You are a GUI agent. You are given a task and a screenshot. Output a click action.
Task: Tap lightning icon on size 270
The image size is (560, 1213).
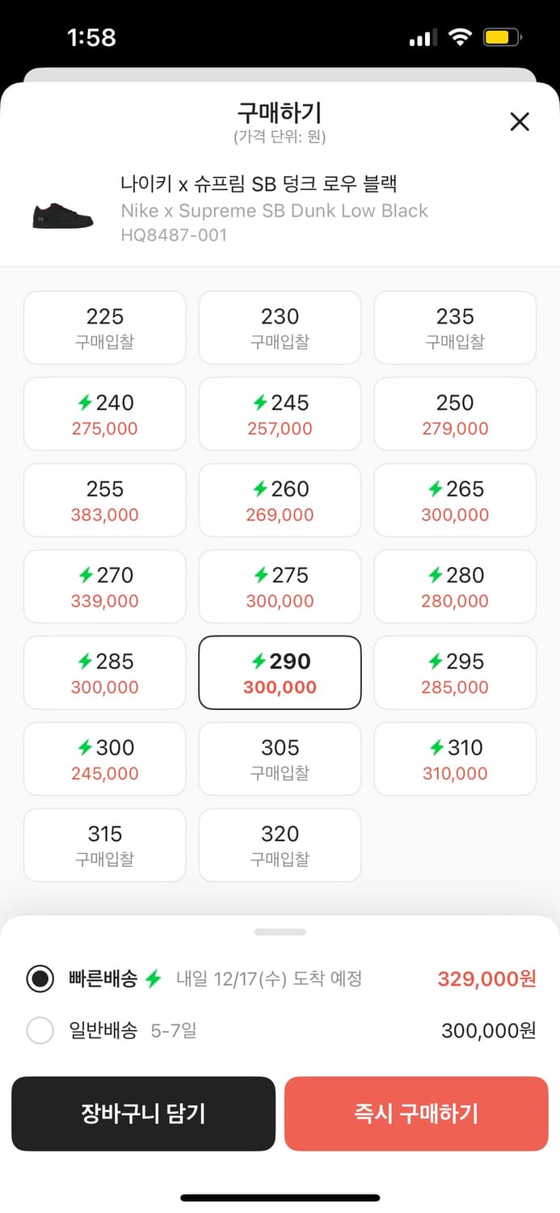(86, 575)
